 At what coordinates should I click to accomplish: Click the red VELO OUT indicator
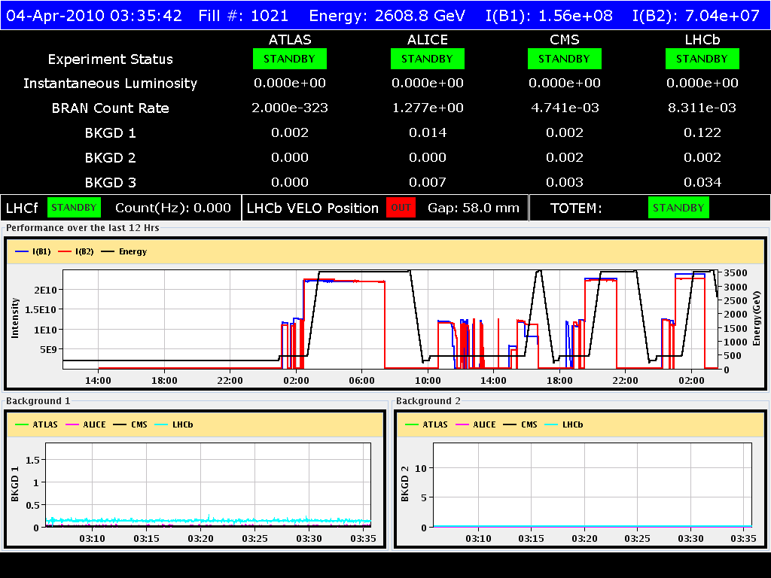click(401, 208)
